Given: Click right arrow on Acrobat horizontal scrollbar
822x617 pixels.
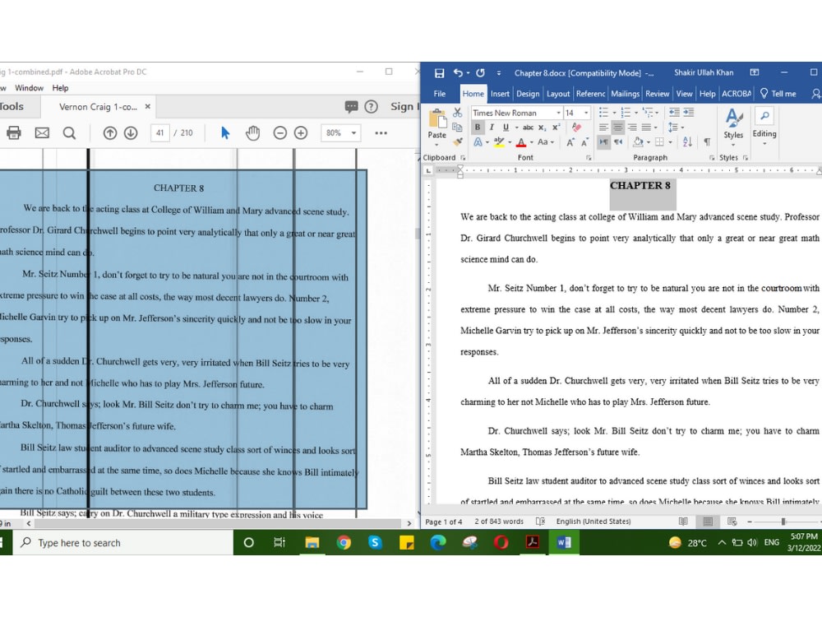Looking at the screenshot, I should [409, 523].
